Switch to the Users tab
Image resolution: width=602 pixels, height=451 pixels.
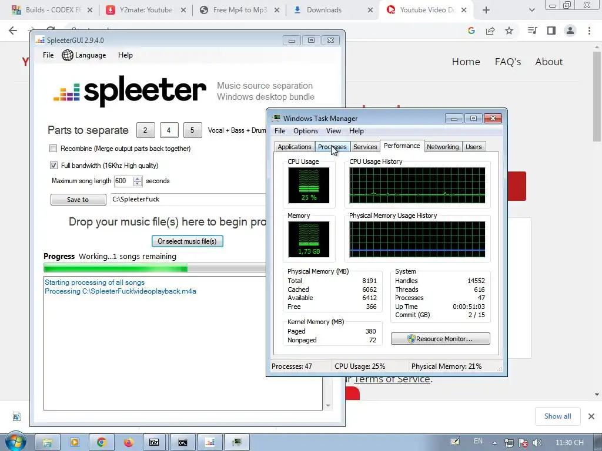[473, 147]
